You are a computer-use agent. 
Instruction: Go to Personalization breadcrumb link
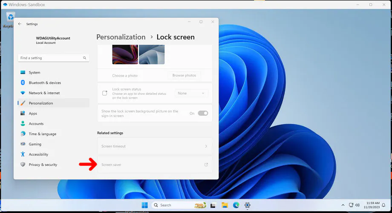pos(121,37)
